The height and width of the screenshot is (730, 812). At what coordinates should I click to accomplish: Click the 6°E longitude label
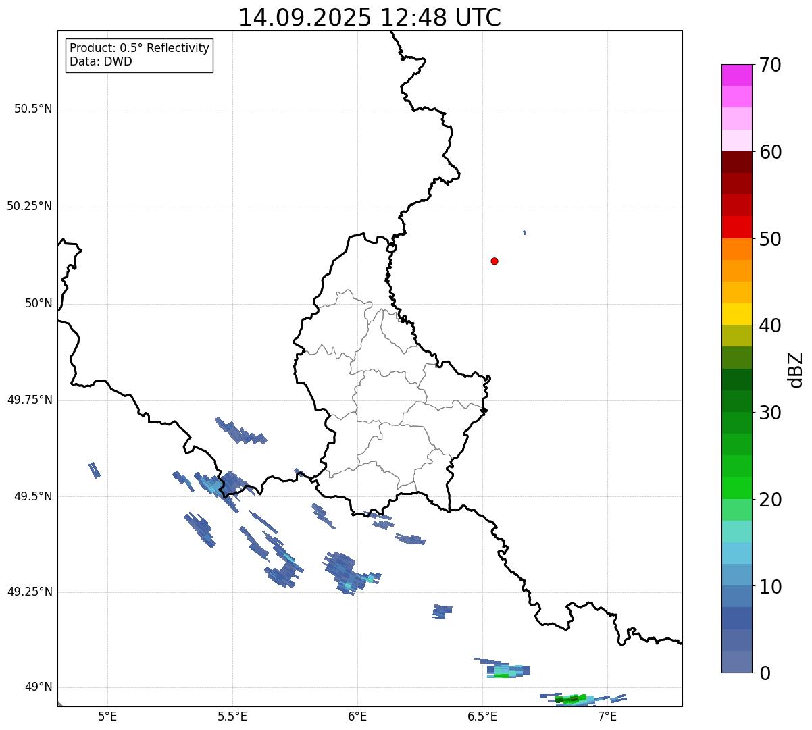click(x=357, y=716)
